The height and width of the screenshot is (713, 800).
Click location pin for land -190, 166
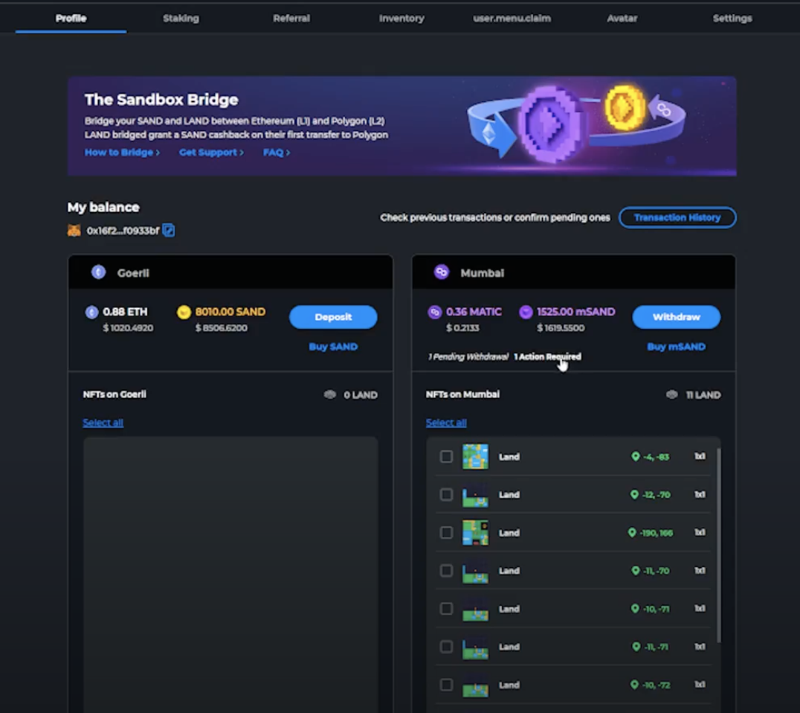click(632, 533)
